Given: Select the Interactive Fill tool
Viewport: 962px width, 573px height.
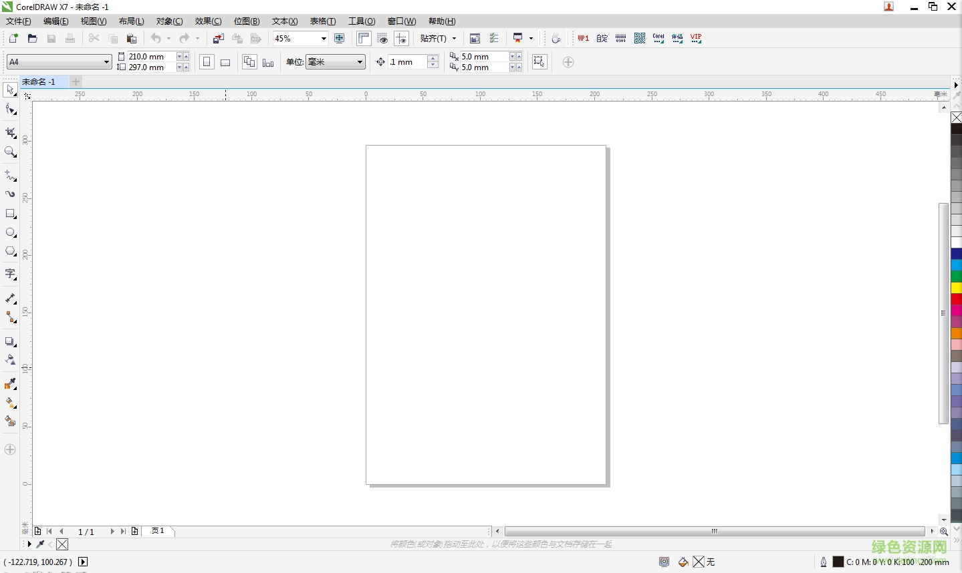Looking at the screenshot, I should [11, 402].
